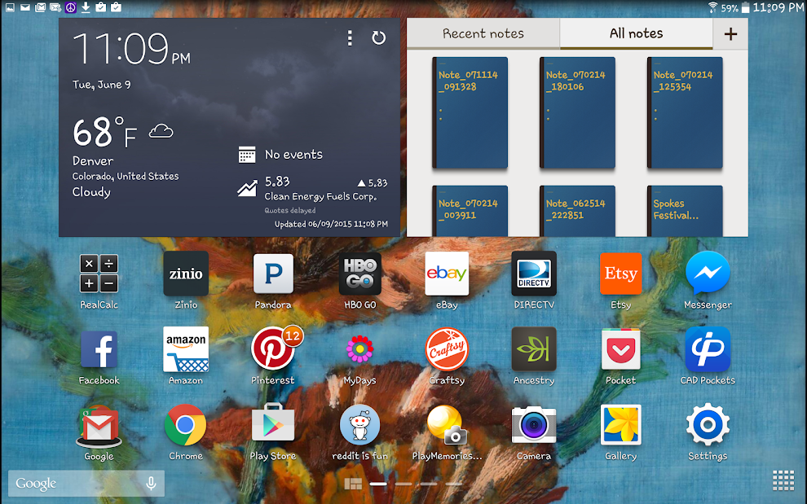The height and width of the screenshot is (504, 807).
Task: Open Denver weather forecast details
Action: 126,177
